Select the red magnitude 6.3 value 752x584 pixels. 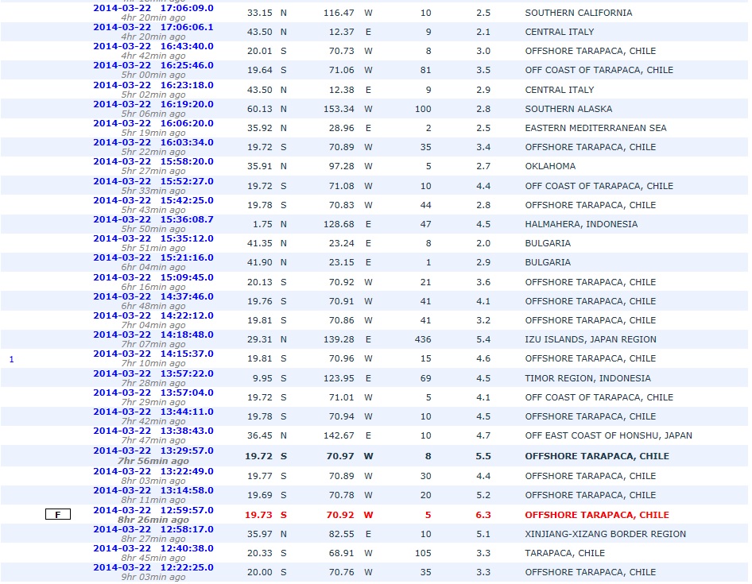point(483,515)
